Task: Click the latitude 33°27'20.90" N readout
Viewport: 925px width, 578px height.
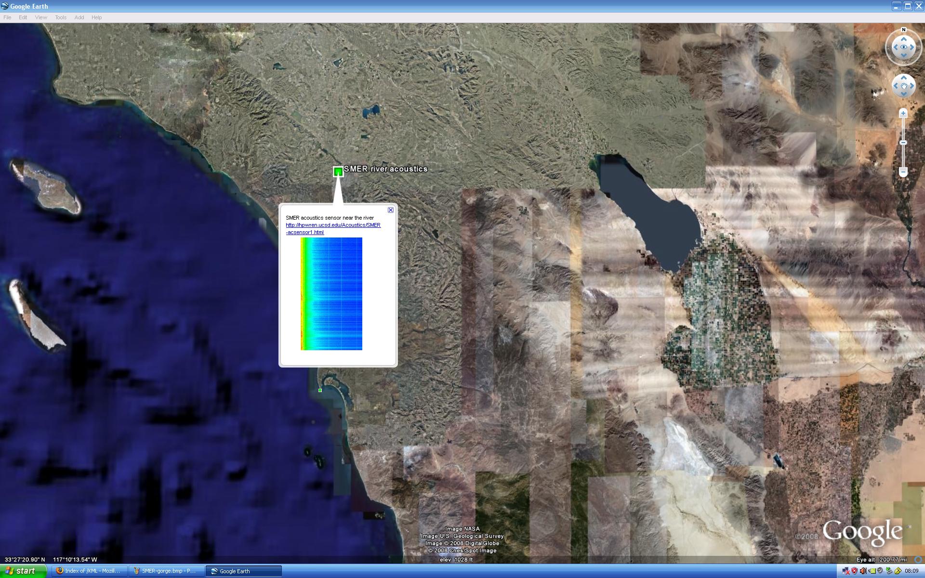Action: (25, 560)
